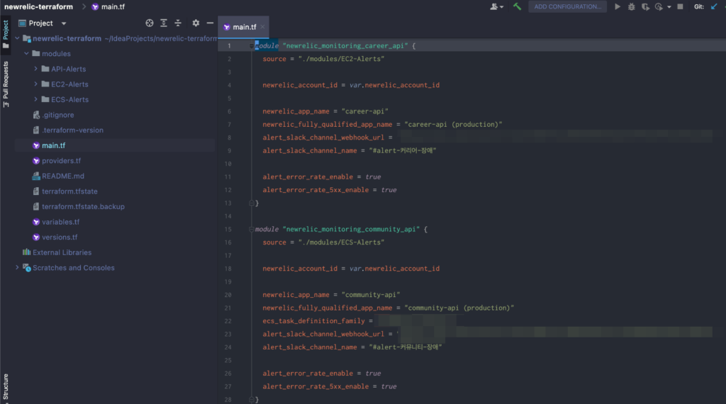Viewport: 726px width, 404px height.
Task: Run with Coverage icon
Action: [645, 6]
